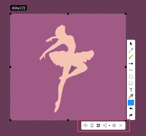Pick the yellow highlighter marker tool

(131, 57)
